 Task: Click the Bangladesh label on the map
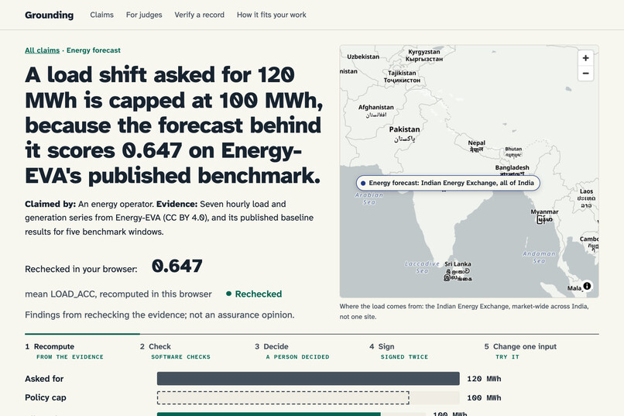[x=513, y=167]
